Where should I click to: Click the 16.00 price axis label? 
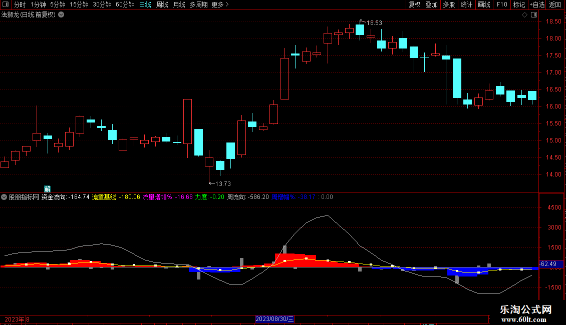[553, 106]
